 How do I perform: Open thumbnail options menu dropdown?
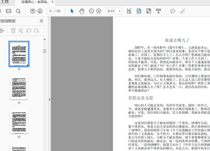[x=2, y=31]
